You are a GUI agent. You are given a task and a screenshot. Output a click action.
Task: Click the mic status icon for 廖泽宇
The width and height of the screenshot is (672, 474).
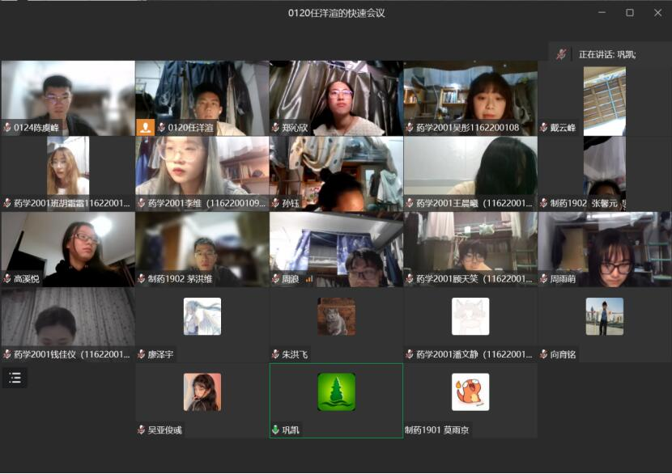pyautogui.click(x=142, y=354)
